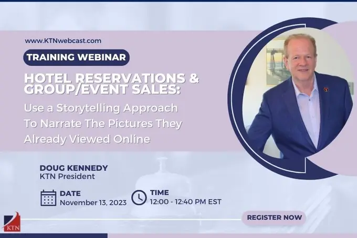Click the Training Webinar badge
Viewport: 357px width, 238px height.
tap(76, 57)
